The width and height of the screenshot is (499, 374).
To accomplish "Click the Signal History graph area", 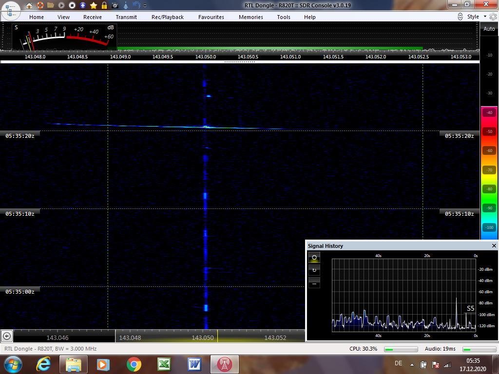I will click(x=403, y=295).
